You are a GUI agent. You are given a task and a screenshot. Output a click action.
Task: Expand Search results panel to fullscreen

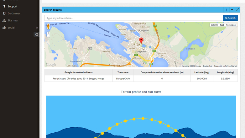[237, 10]
